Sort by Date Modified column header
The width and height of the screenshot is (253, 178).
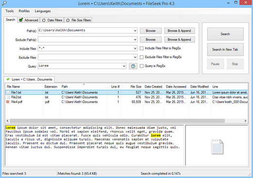click(199, 87)
